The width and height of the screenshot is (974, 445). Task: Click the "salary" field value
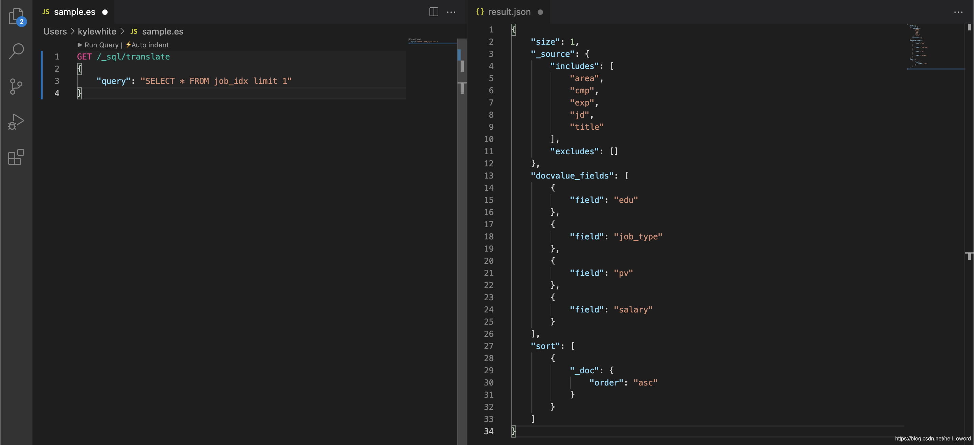633,310
